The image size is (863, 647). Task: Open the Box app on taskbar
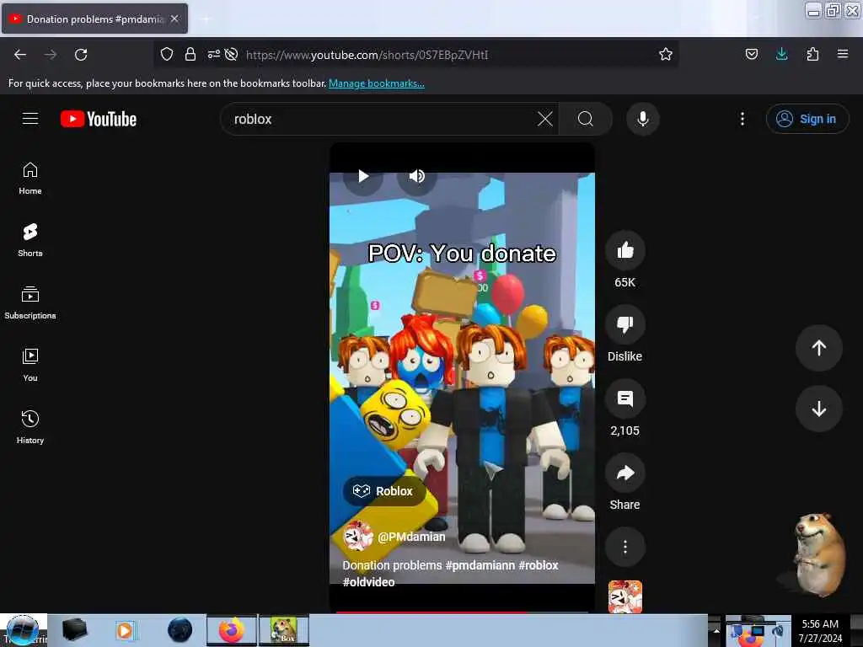(x=284, y=630)
